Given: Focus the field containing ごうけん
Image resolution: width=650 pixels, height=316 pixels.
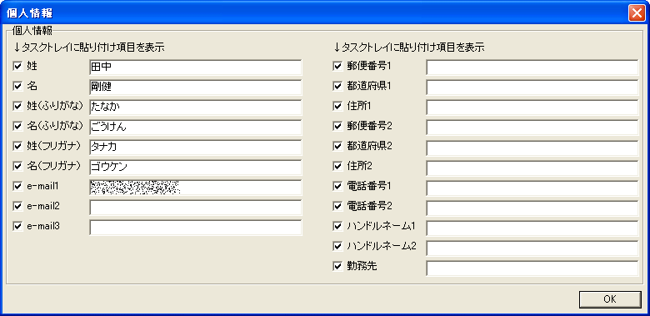Looking at the screenshot, I should (x=195, y=128).
